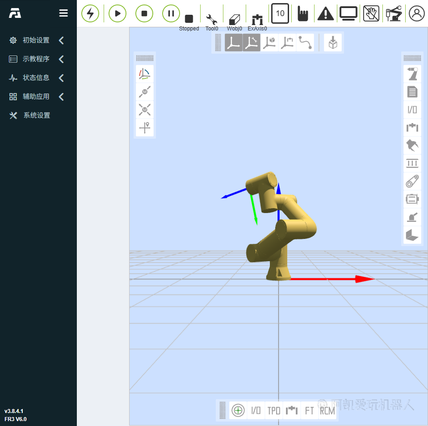
Task: Toggle the trajectory path display button
Action: click(x=305, y=43)
